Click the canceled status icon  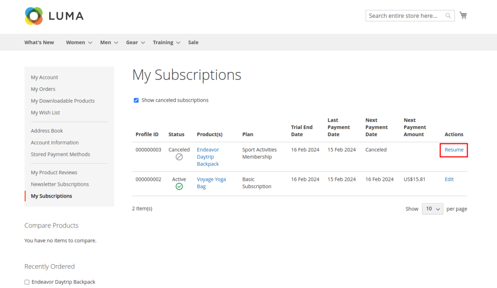coord(179,157)
